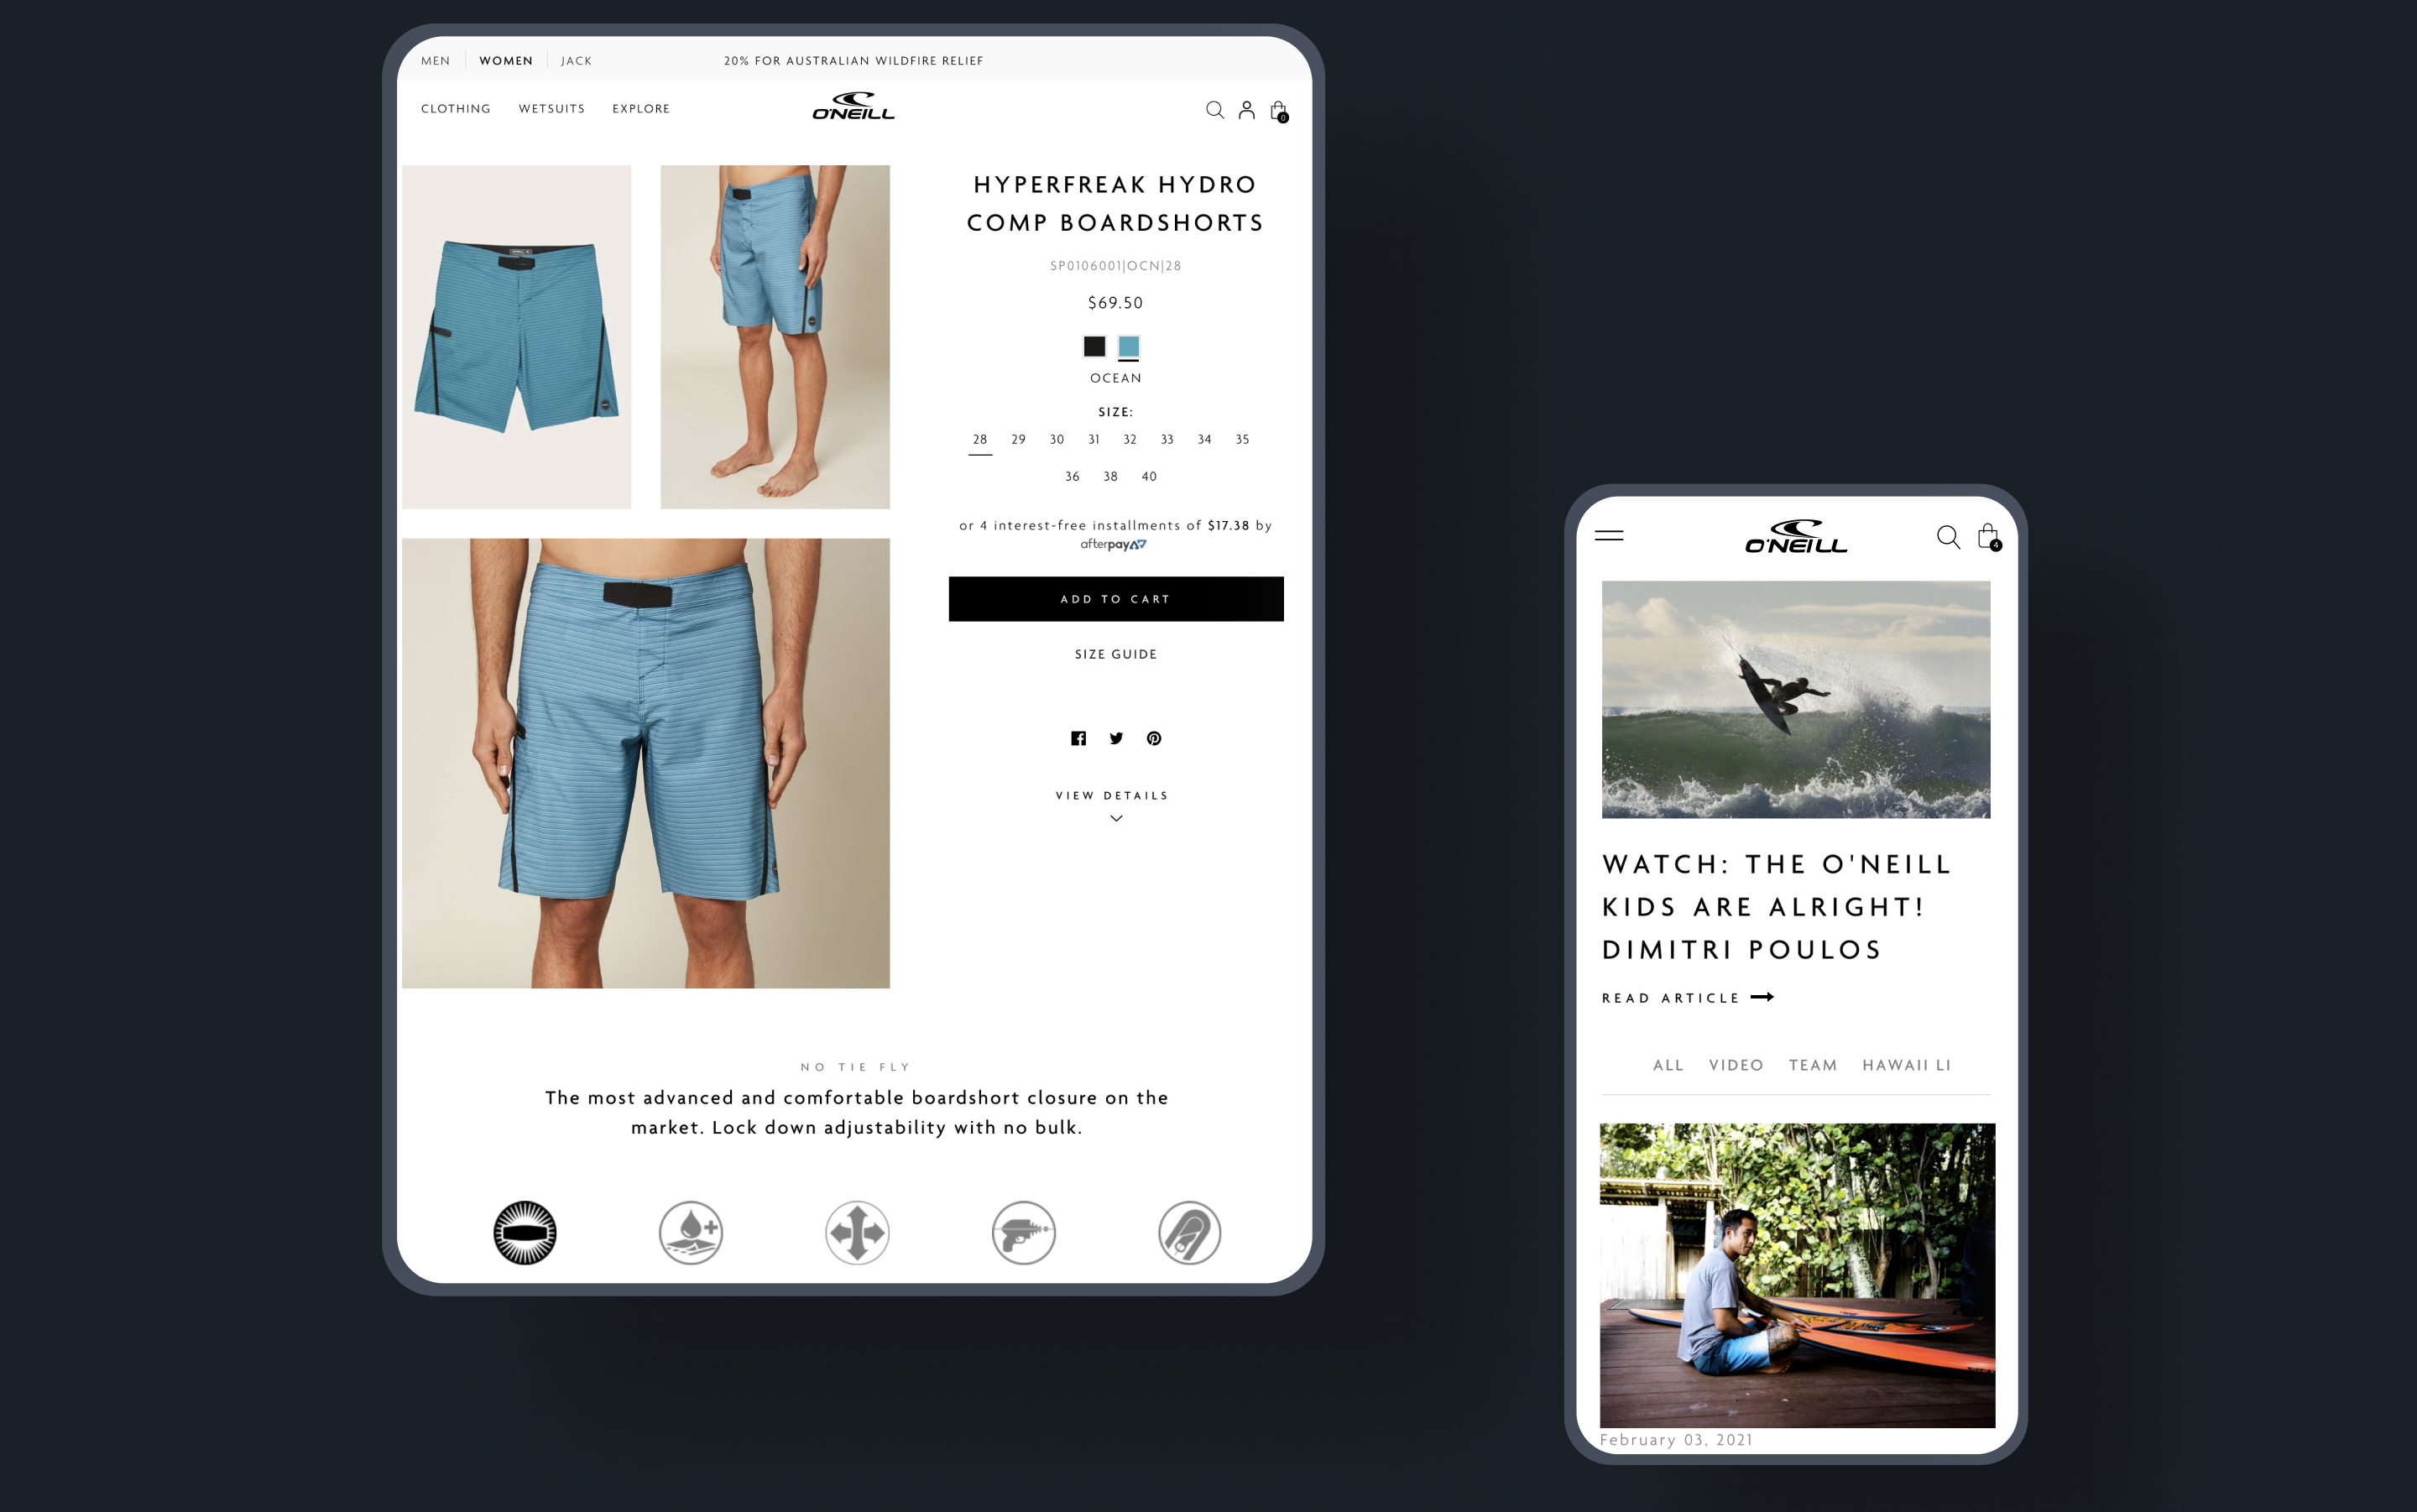The image size is (2417, 1512).
Task: Click the No Tie Fly closure icon
Action: click(526, 1232)
